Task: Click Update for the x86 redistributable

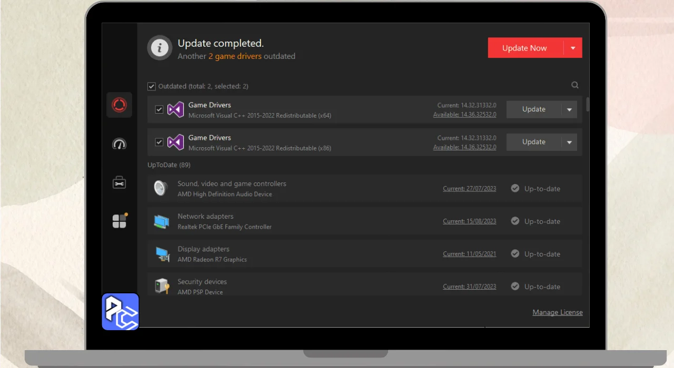Action: [x=533, y=142]
